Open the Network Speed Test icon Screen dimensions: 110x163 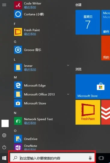pyautogui.click(x=18, y=121)
